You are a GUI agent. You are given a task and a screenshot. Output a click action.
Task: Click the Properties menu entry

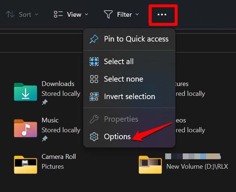[121, 119]
